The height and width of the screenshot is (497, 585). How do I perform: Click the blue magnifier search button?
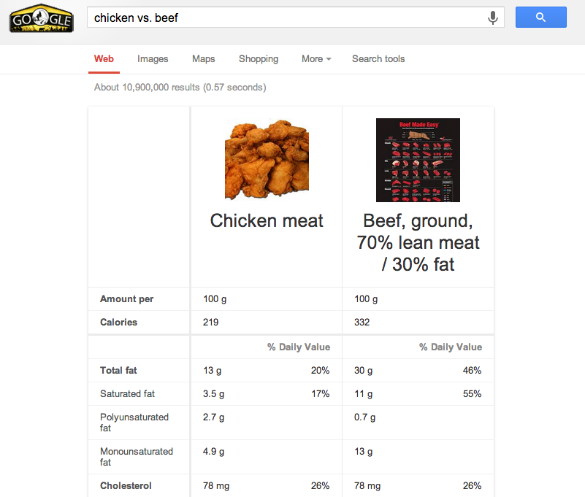click(541, 18)
